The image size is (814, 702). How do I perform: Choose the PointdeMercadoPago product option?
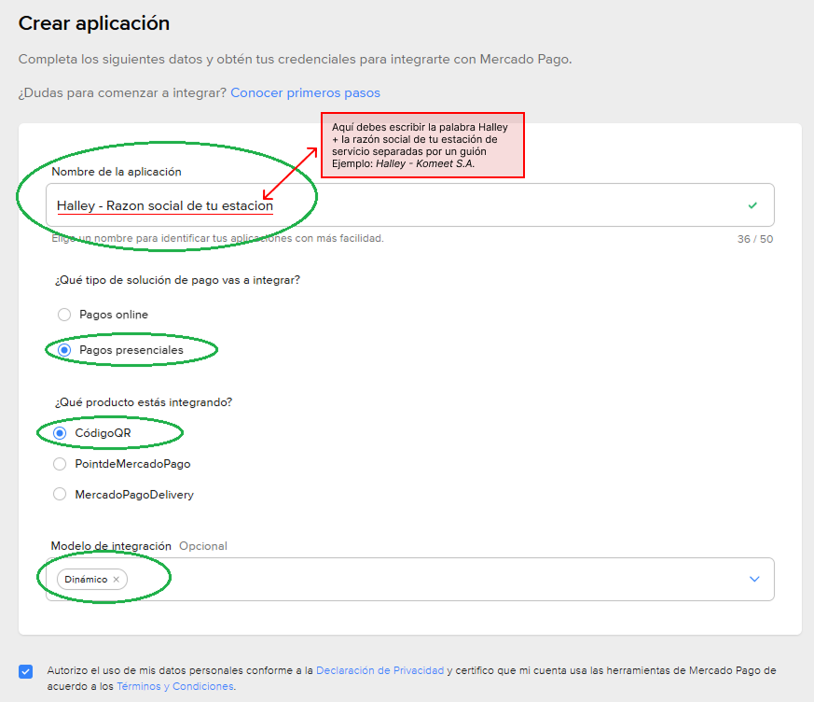(60, 464)
